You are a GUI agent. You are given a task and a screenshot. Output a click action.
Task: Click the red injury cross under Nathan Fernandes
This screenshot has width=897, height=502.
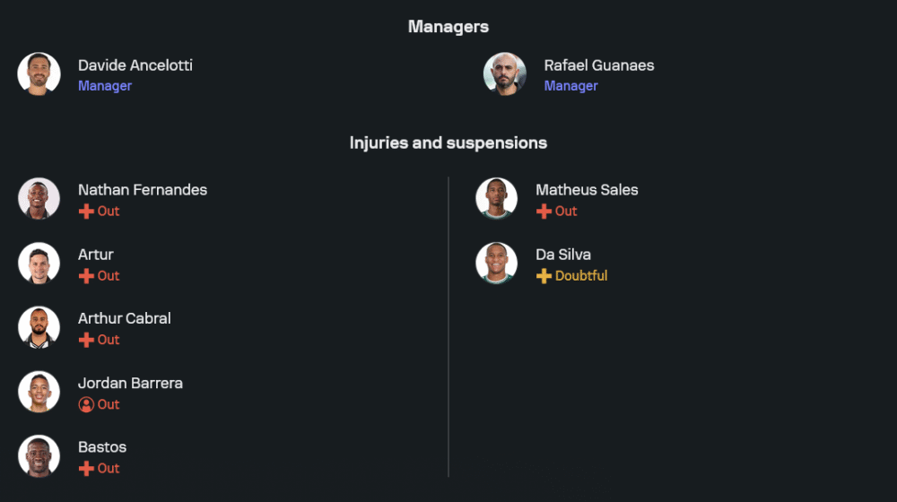click(x=86, y=212)
